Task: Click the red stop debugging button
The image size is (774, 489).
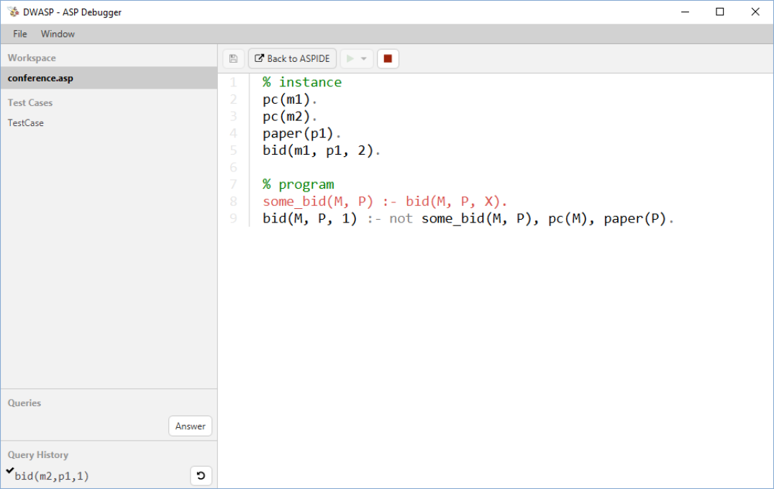Action: pos(388,59)
